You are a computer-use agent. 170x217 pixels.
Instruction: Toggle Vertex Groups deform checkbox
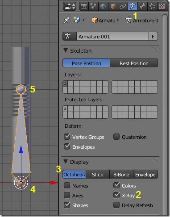[x=67, y=137]
